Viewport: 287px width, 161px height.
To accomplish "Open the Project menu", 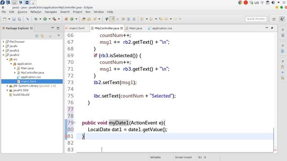I will coord(78,12).
